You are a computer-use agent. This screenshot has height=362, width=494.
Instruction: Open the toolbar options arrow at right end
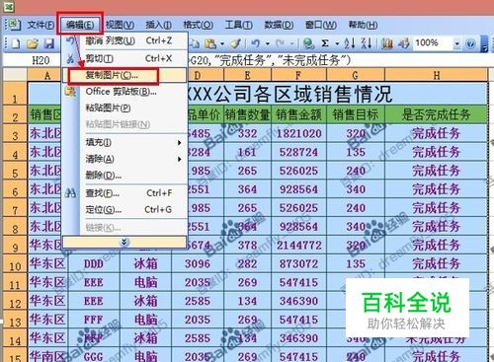point(484,43)
